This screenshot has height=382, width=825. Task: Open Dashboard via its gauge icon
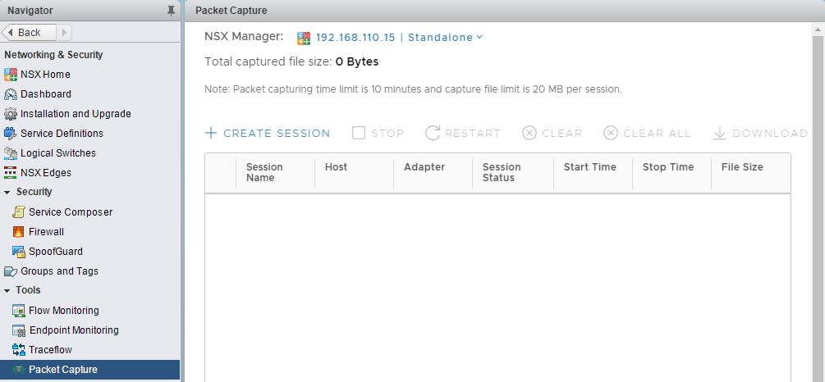point(11,94)
